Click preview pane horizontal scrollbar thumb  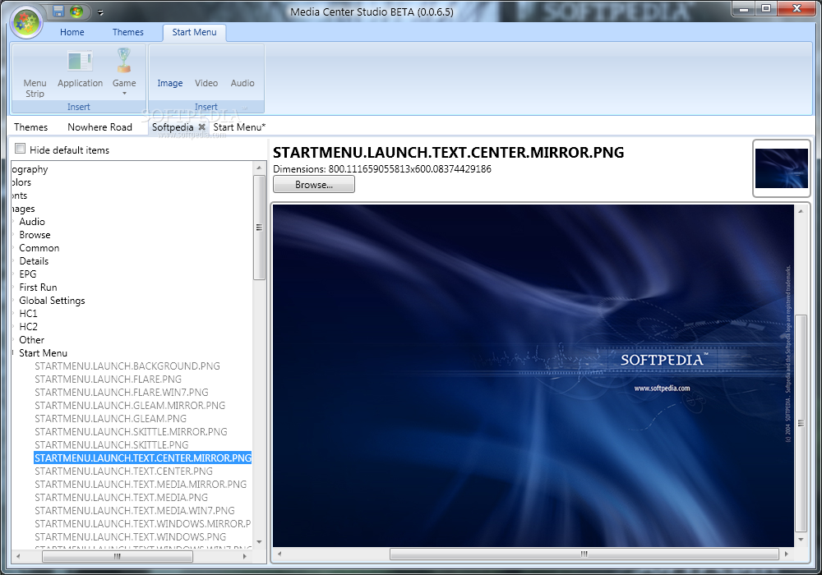[584, 554]
